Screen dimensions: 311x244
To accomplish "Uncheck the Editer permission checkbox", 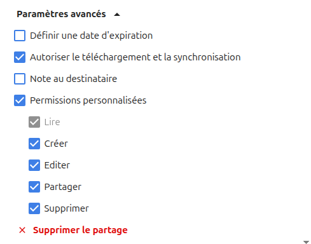I will click(34, 165).
